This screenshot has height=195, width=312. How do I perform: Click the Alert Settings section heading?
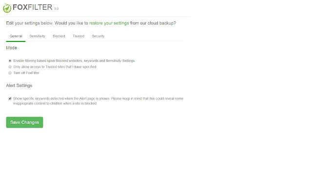pyautogui.click(x=19, y=85)
